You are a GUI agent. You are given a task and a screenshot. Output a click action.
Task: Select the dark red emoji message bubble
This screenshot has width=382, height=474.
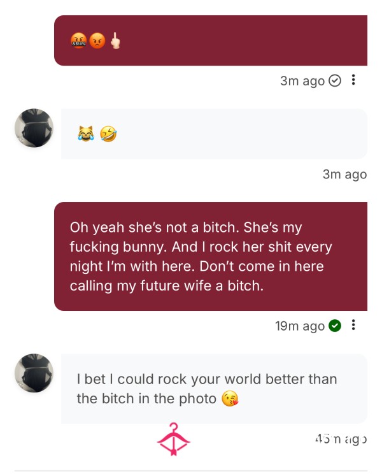(211, 41)
